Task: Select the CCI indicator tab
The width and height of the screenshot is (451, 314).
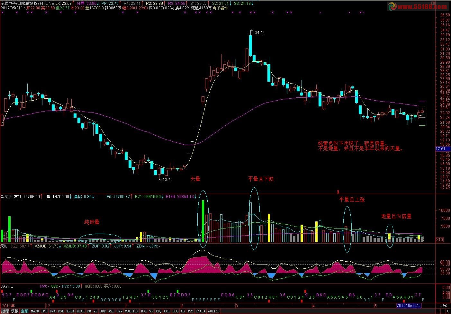Action: coord(167,311)
